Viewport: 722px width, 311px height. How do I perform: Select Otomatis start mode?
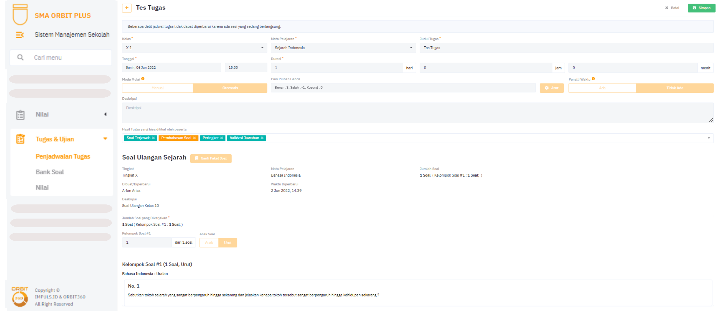(230, 88)
